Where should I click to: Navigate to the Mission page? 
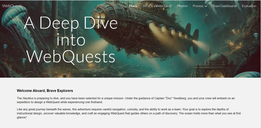pos(182,6)
